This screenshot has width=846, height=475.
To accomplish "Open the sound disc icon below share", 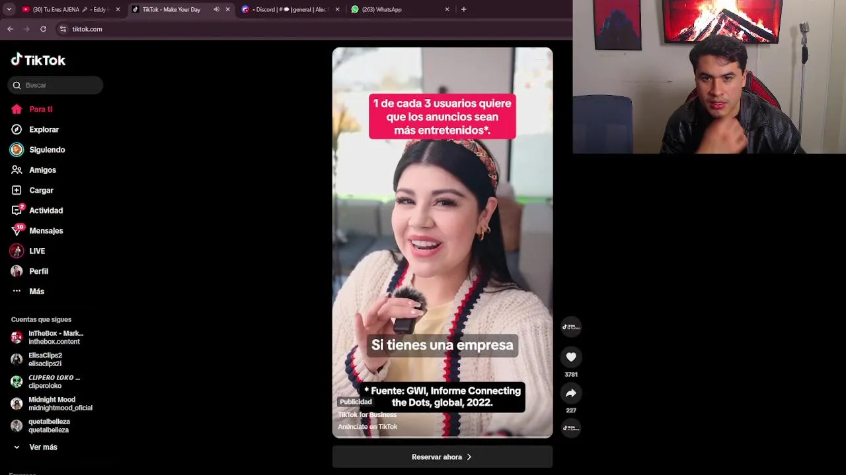I will click(571, 428).
